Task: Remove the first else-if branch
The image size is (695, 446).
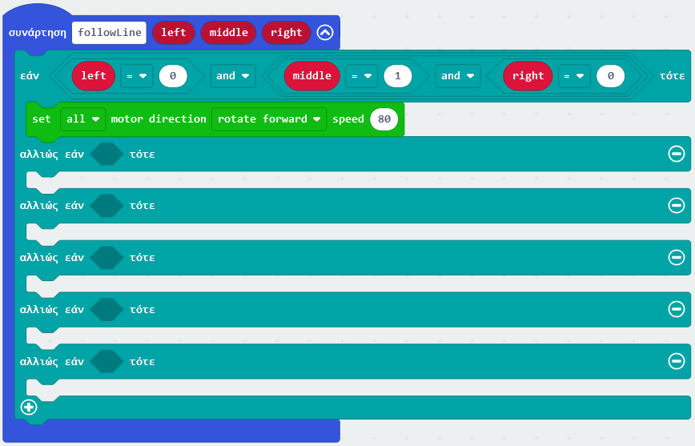Action: click(x=677, y=154)
